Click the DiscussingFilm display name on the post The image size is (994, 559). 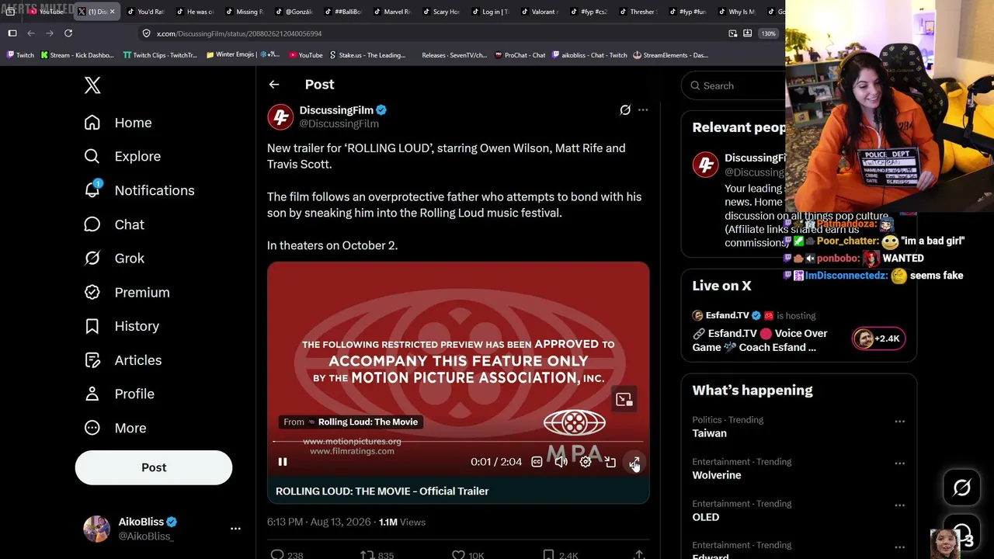tap(336, 110)
